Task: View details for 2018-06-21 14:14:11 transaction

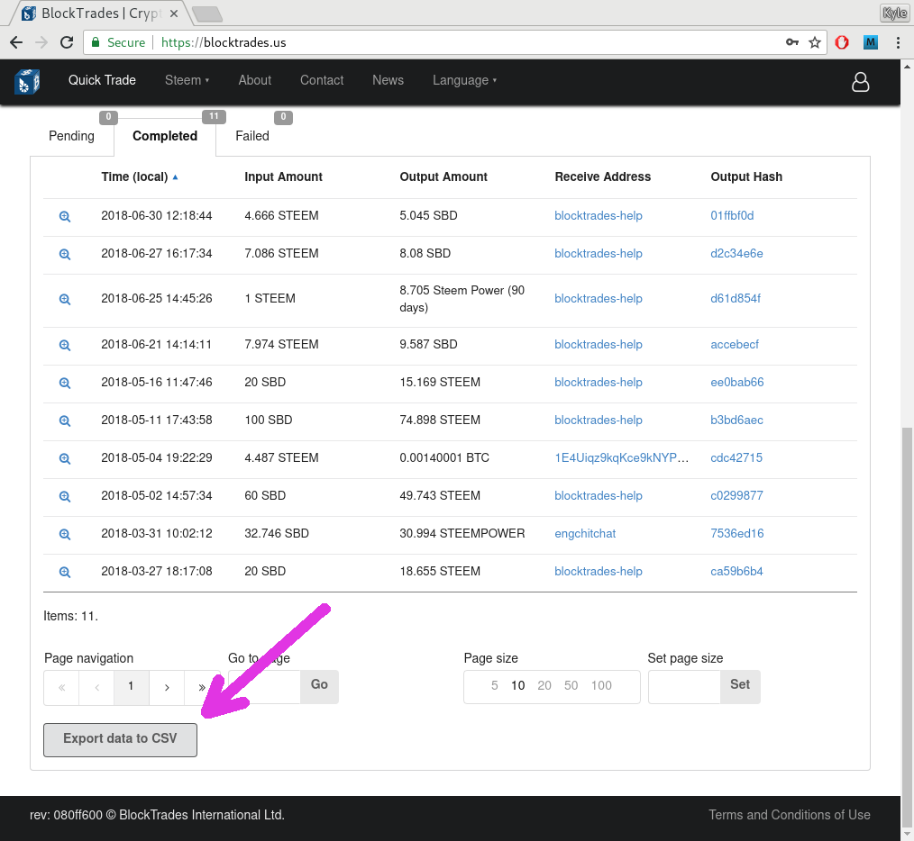Action: [65, 346]
